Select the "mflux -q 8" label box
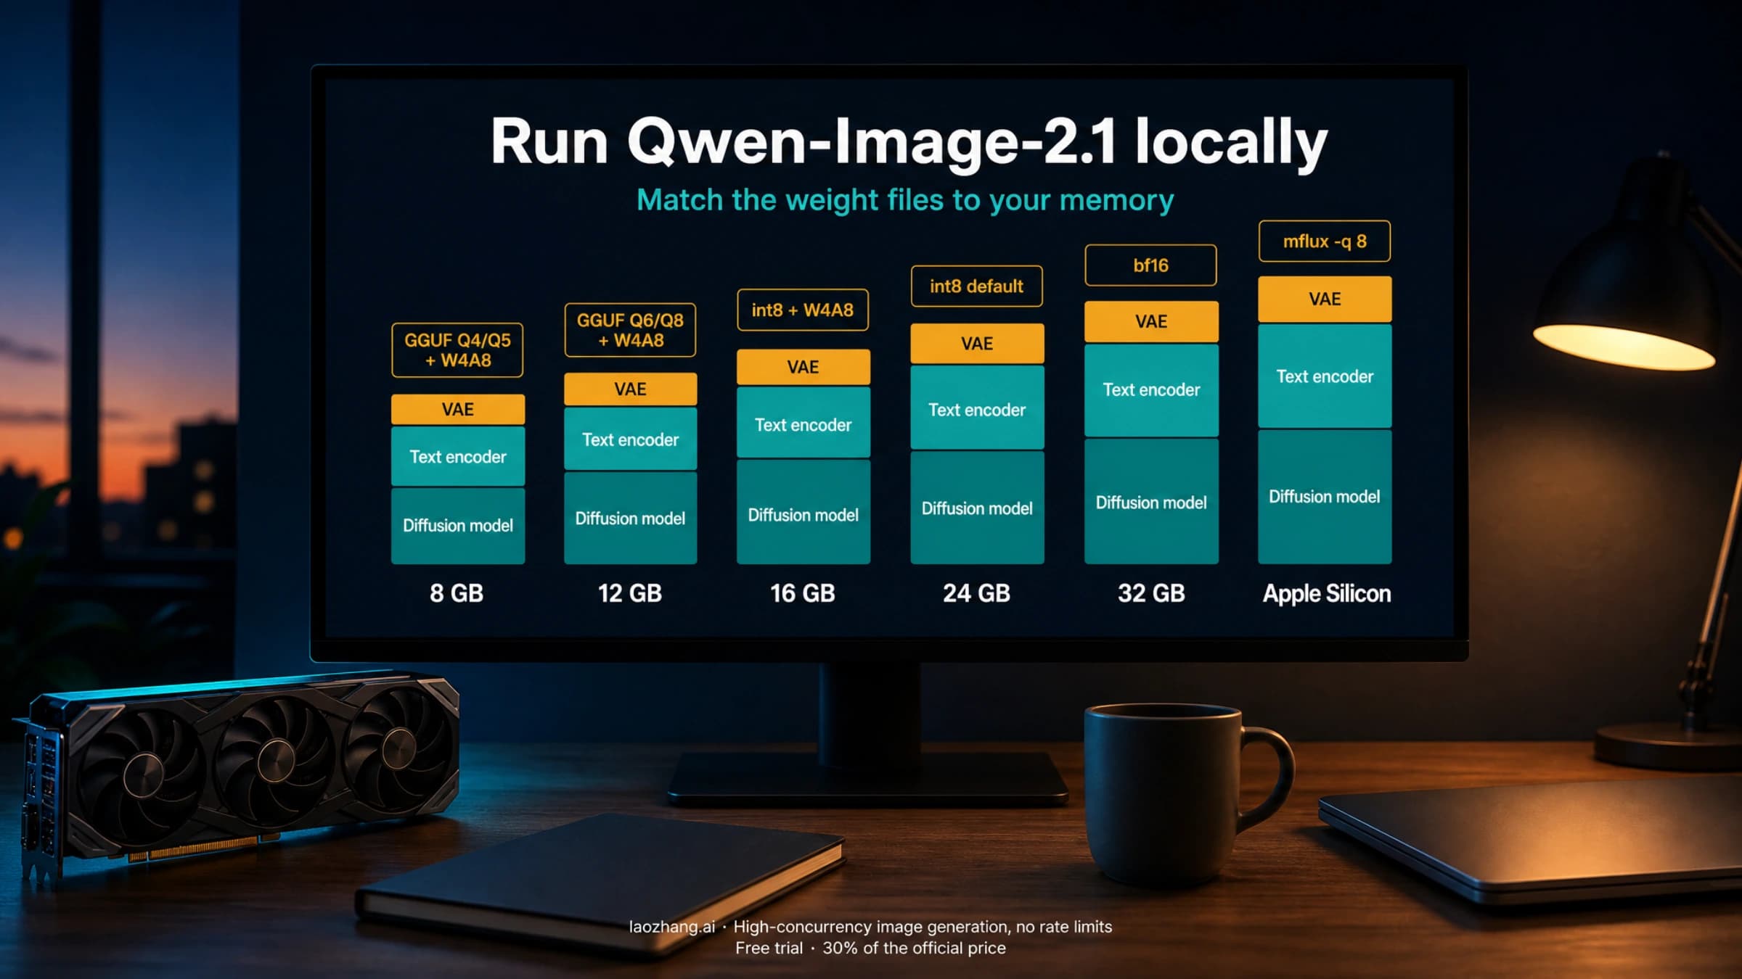Image resolution: width=1742 pixels, height=979 pixels. [x=1325, y=241]
